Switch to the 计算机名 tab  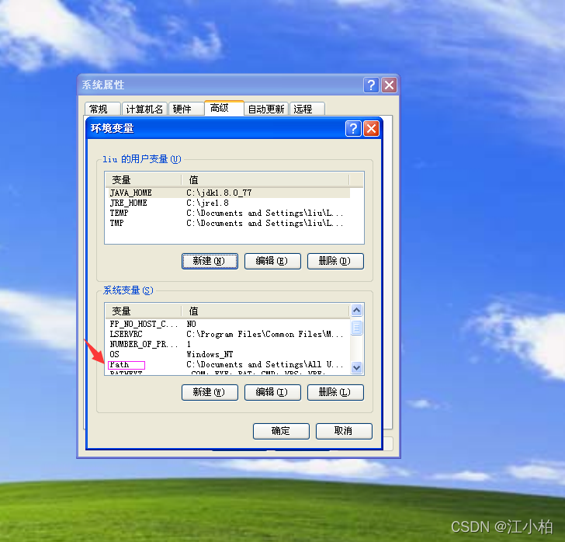pos(144,109)
